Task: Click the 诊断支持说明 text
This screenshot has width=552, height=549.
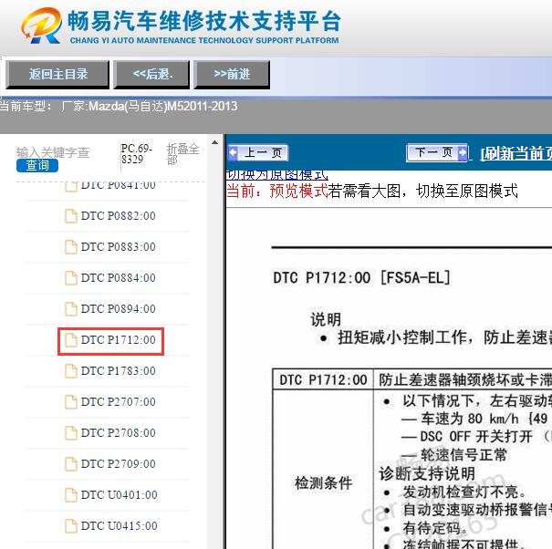Action: pos(427,473)
